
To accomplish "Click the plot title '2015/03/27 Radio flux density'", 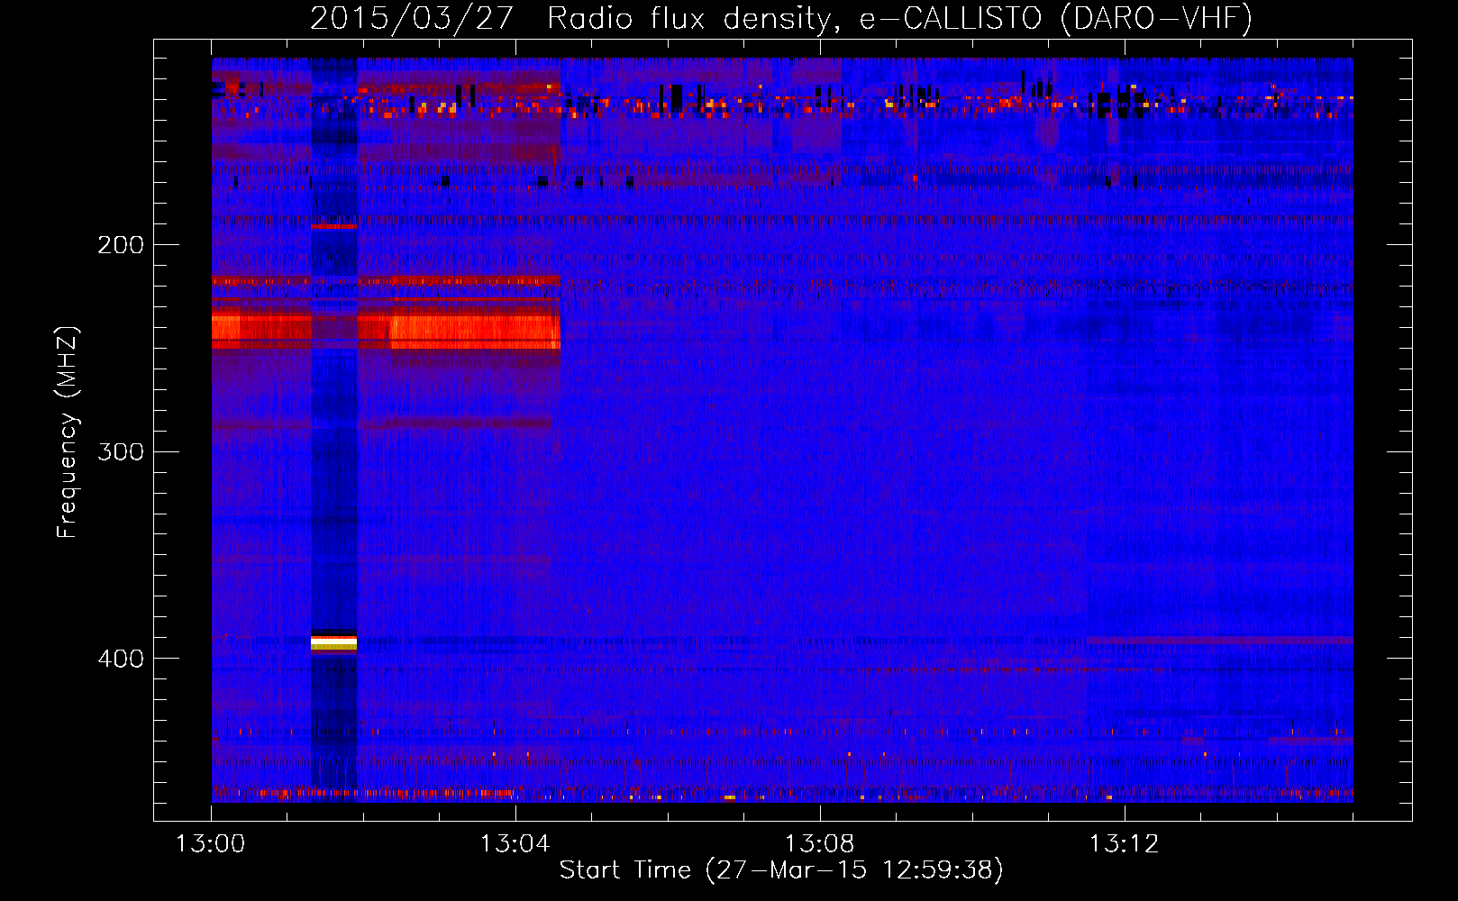I will click(575, 18).
